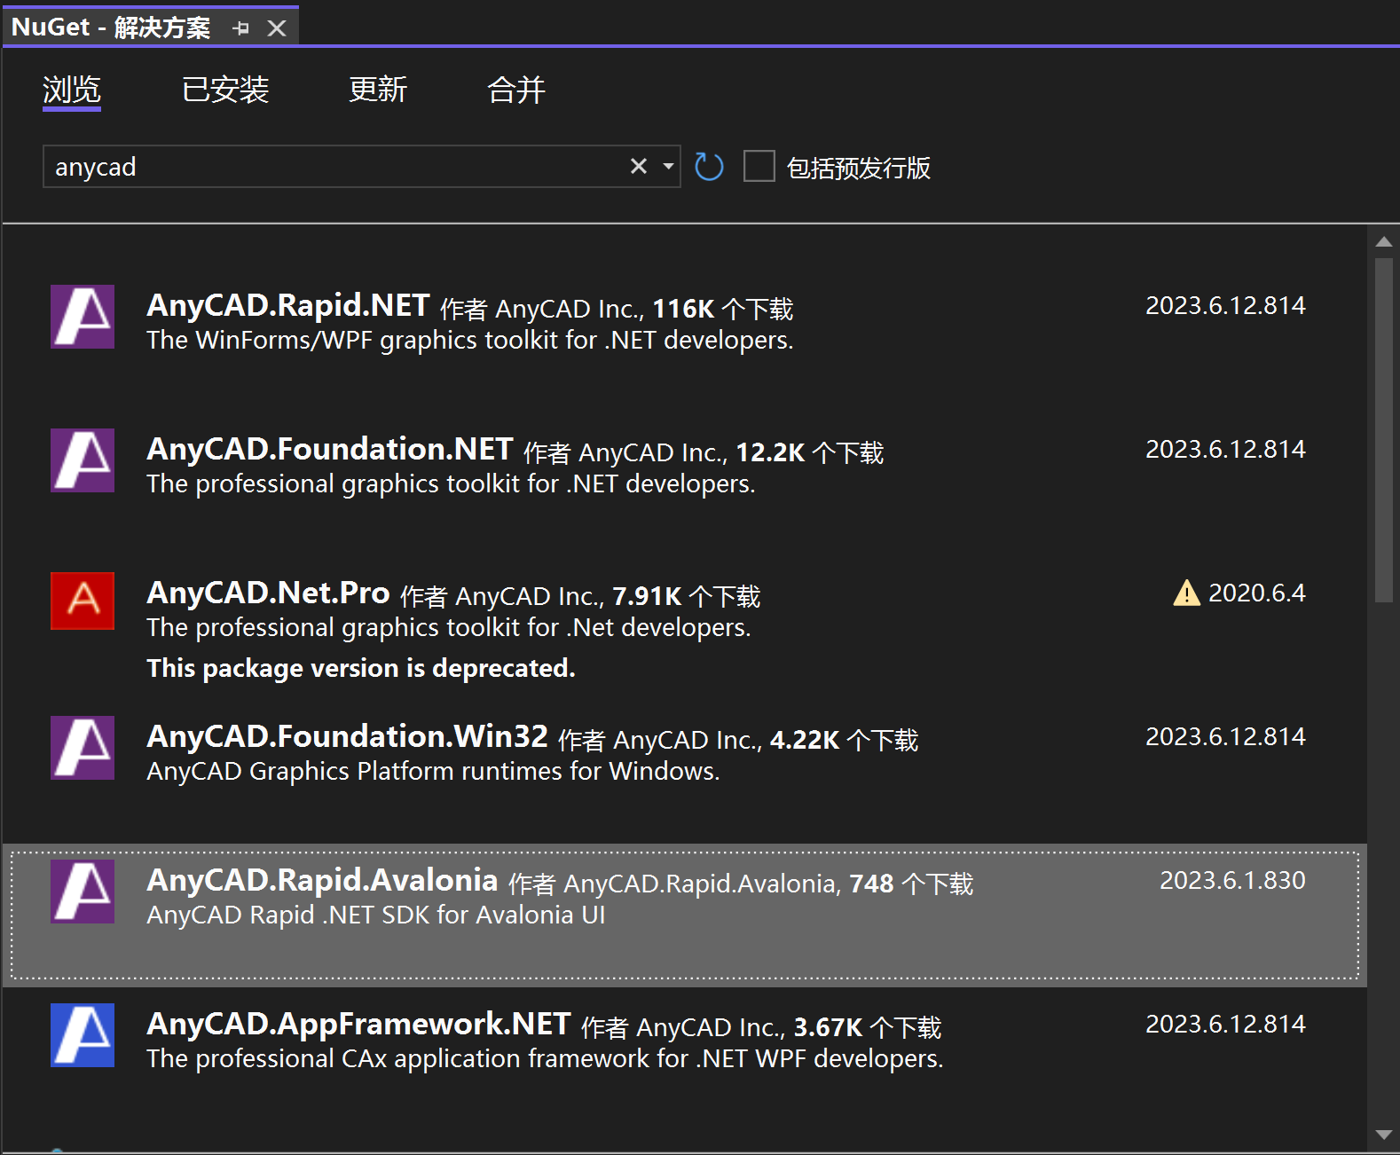The image size is (1400, 1155).
Task: Click the blue AnyCAD.AppFramework.NET package icon
Action: (83, 1035)
